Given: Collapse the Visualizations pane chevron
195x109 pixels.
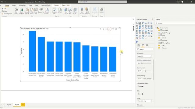Looking at the screenshot, I should tap(153, 19).
